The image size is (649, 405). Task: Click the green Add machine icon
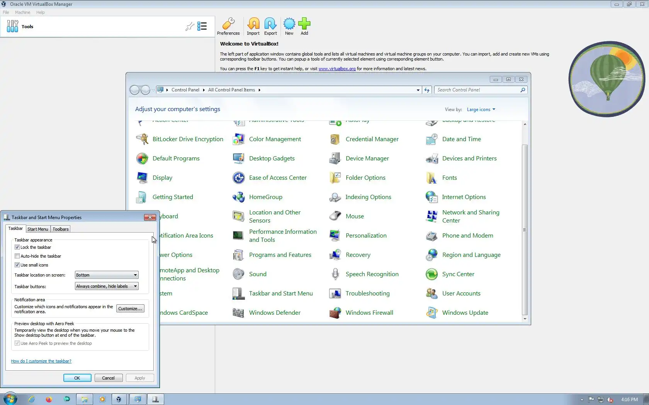304,26
